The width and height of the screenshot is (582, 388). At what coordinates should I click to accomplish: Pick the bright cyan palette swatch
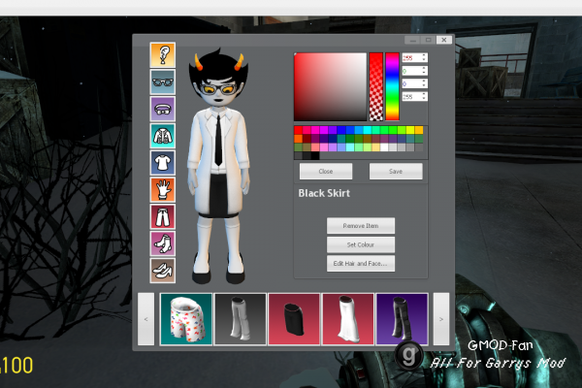[x=367, y=130]
